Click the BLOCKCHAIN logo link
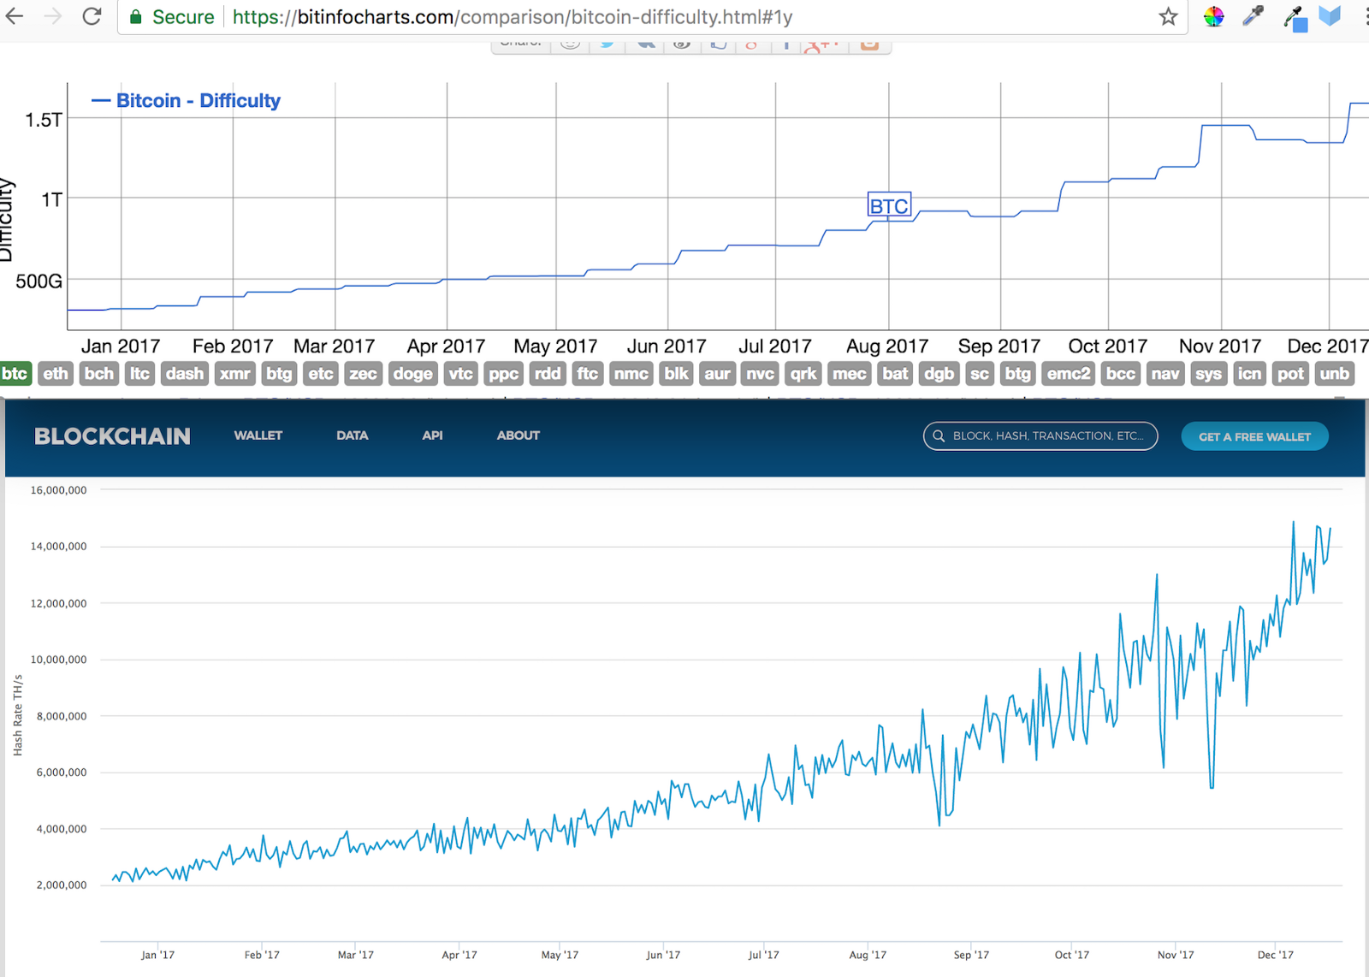The height and width of the screenshot is (977, 1369). pos(112,436)
